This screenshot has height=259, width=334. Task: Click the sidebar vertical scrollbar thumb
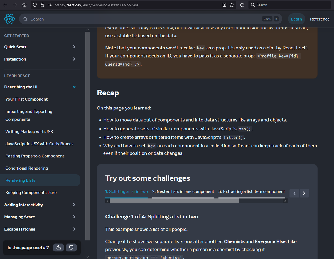point(88,136)
